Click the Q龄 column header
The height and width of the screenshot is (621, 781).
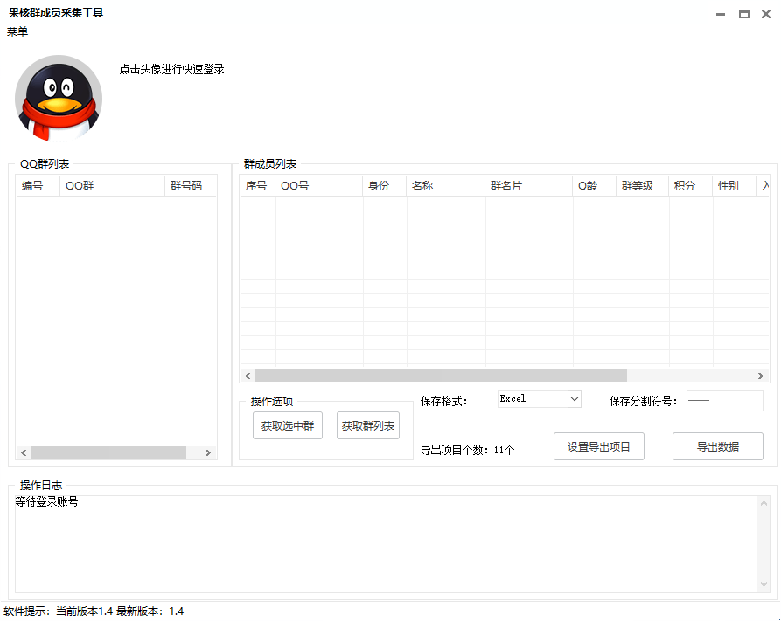[595, 186]
